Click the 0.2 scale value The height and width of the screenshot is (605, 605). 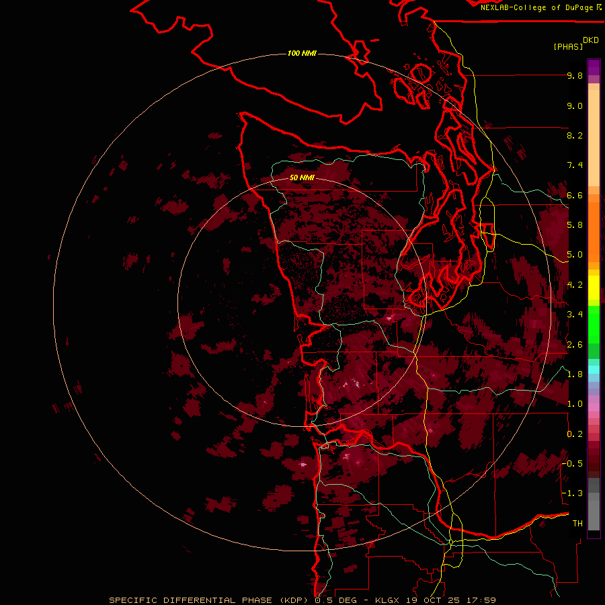coord(575,434)
